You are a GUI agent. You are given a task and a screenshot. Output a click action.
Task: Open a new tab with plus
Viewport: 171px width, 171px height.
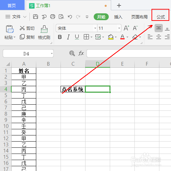click(x=119, y=5)
